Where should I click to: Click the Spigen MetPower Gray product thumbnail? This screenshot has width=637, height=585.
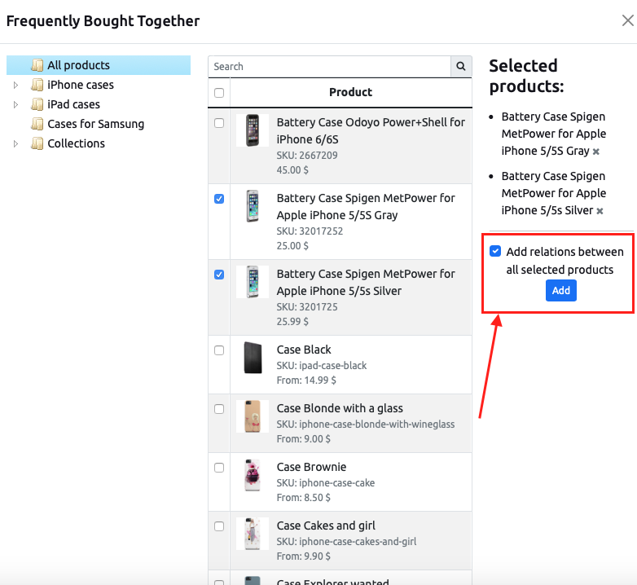[x=253, y=206]
